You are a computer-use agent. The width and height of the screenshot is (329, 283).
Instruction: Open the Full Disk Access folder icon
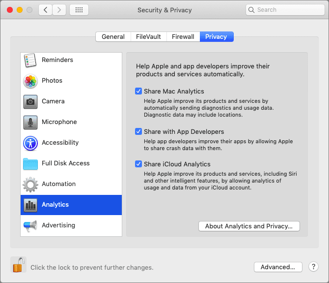point(30,164)
